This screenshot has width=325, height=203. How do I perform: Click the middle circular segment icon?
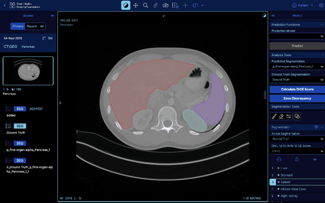point(297,159)
